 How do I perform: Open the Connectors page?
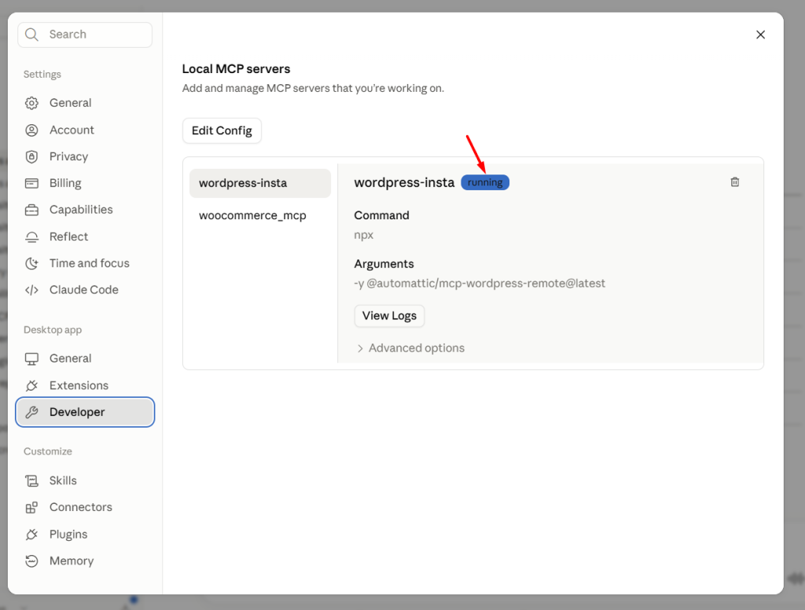pyautogui.click(x=85, y=507)
